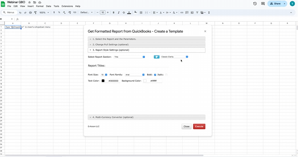Open the Font Family Arial dropdown

[135, 75]
